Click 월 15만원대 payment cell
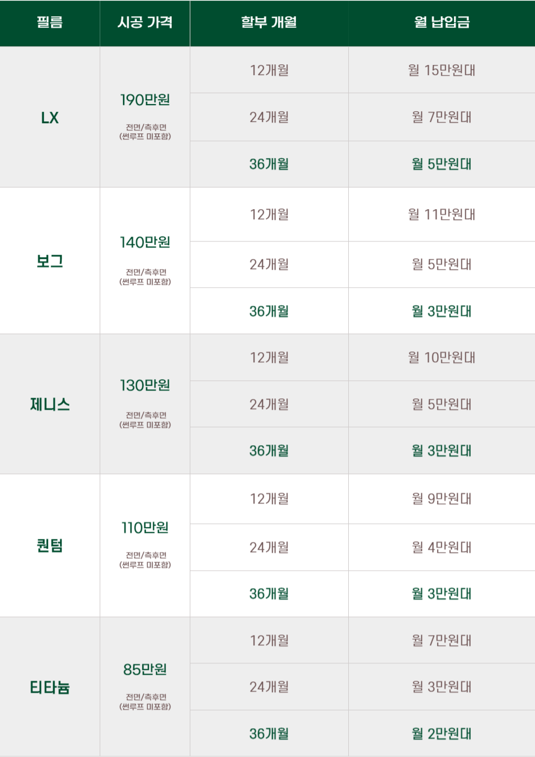The image size is (535, 757). (442, 70)
